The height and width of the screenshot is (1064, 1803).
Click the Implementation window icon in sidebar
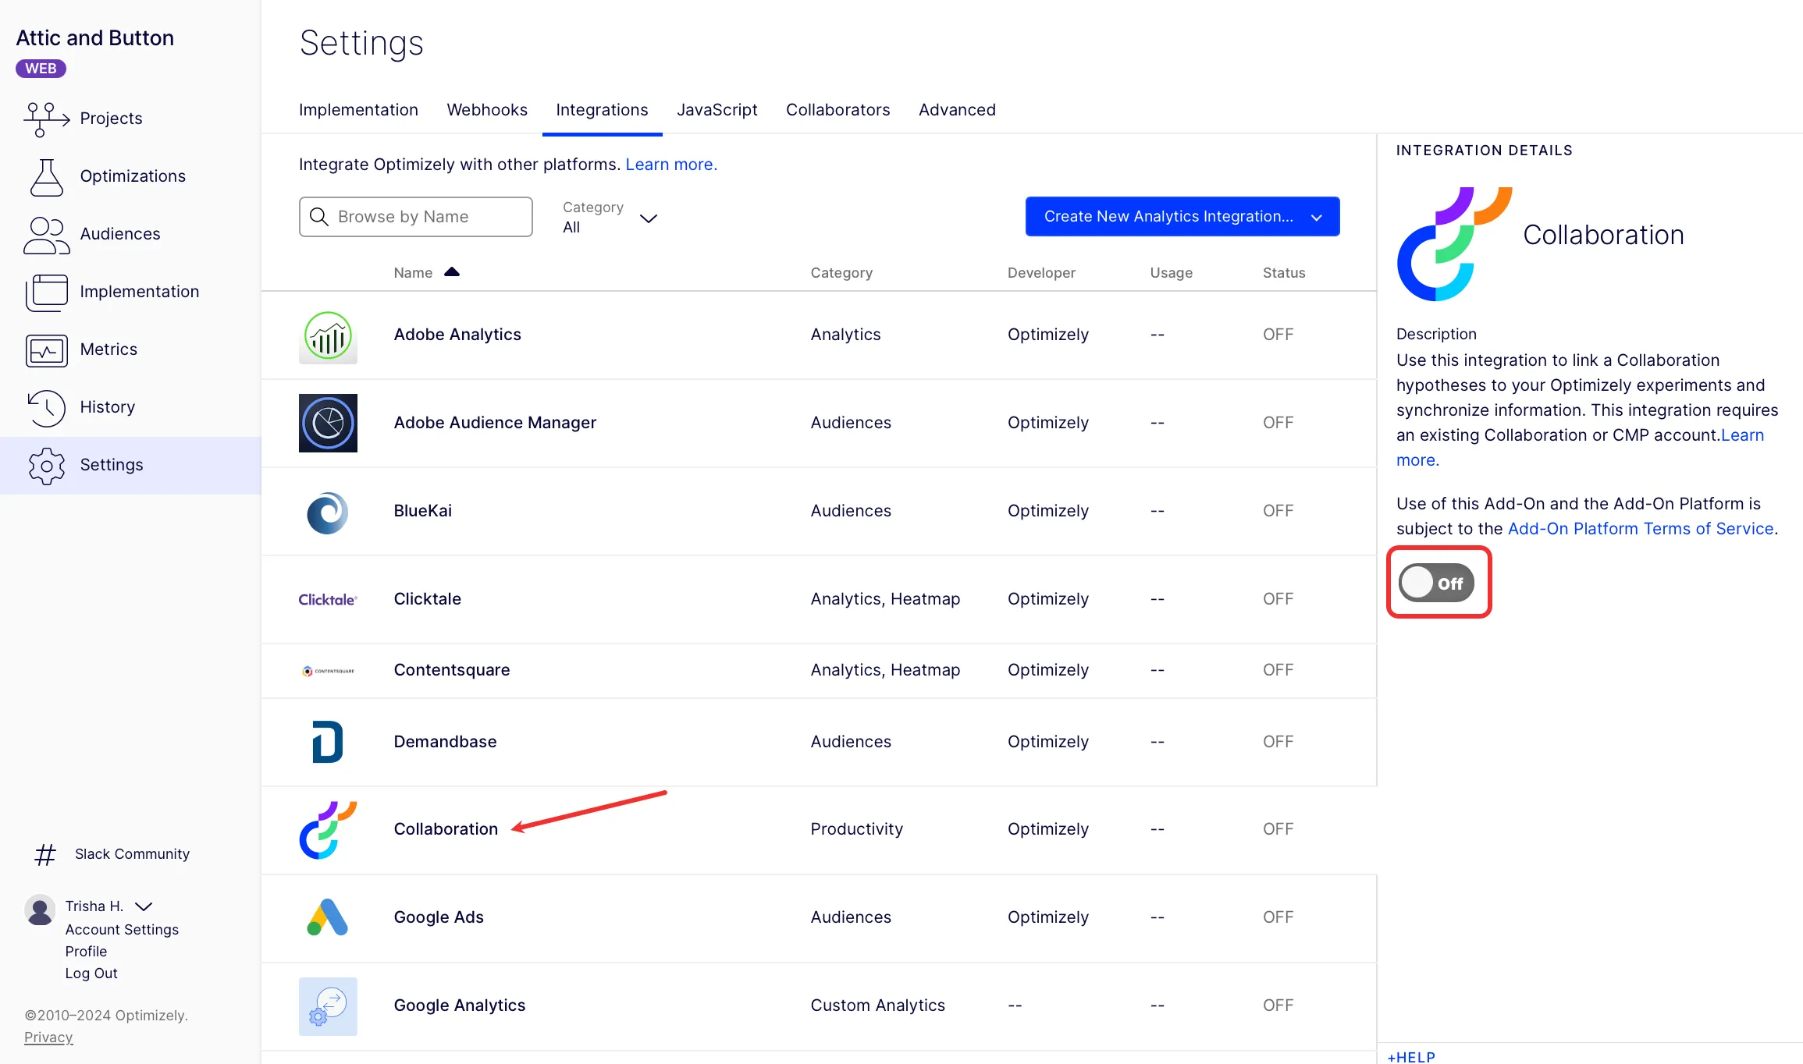click(47, 293)
